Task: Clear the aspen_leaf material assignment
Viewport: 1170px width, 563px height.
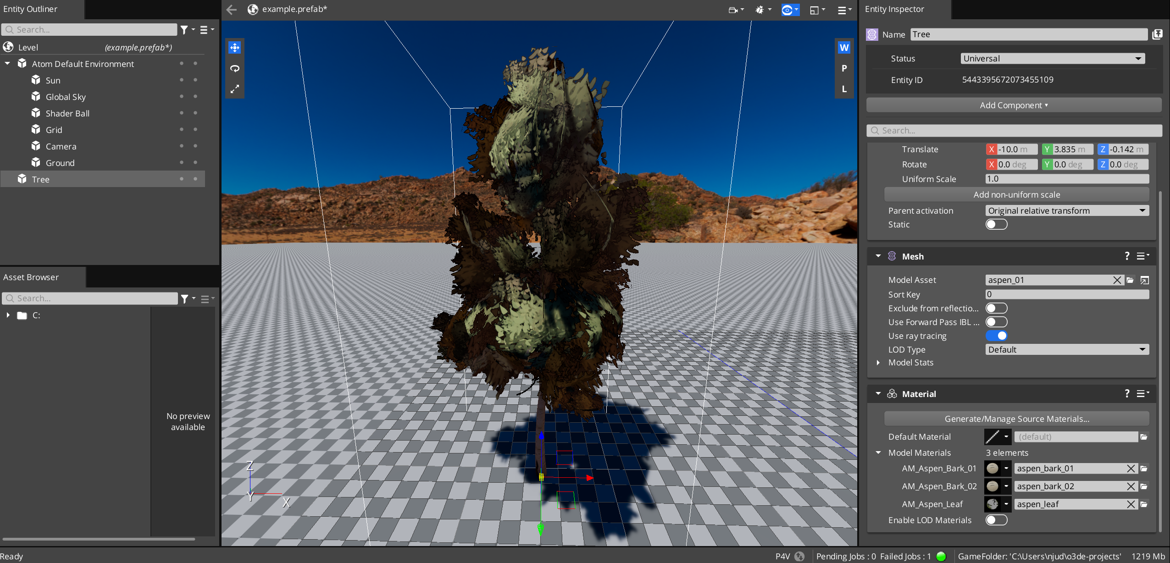Action: 1131,504
